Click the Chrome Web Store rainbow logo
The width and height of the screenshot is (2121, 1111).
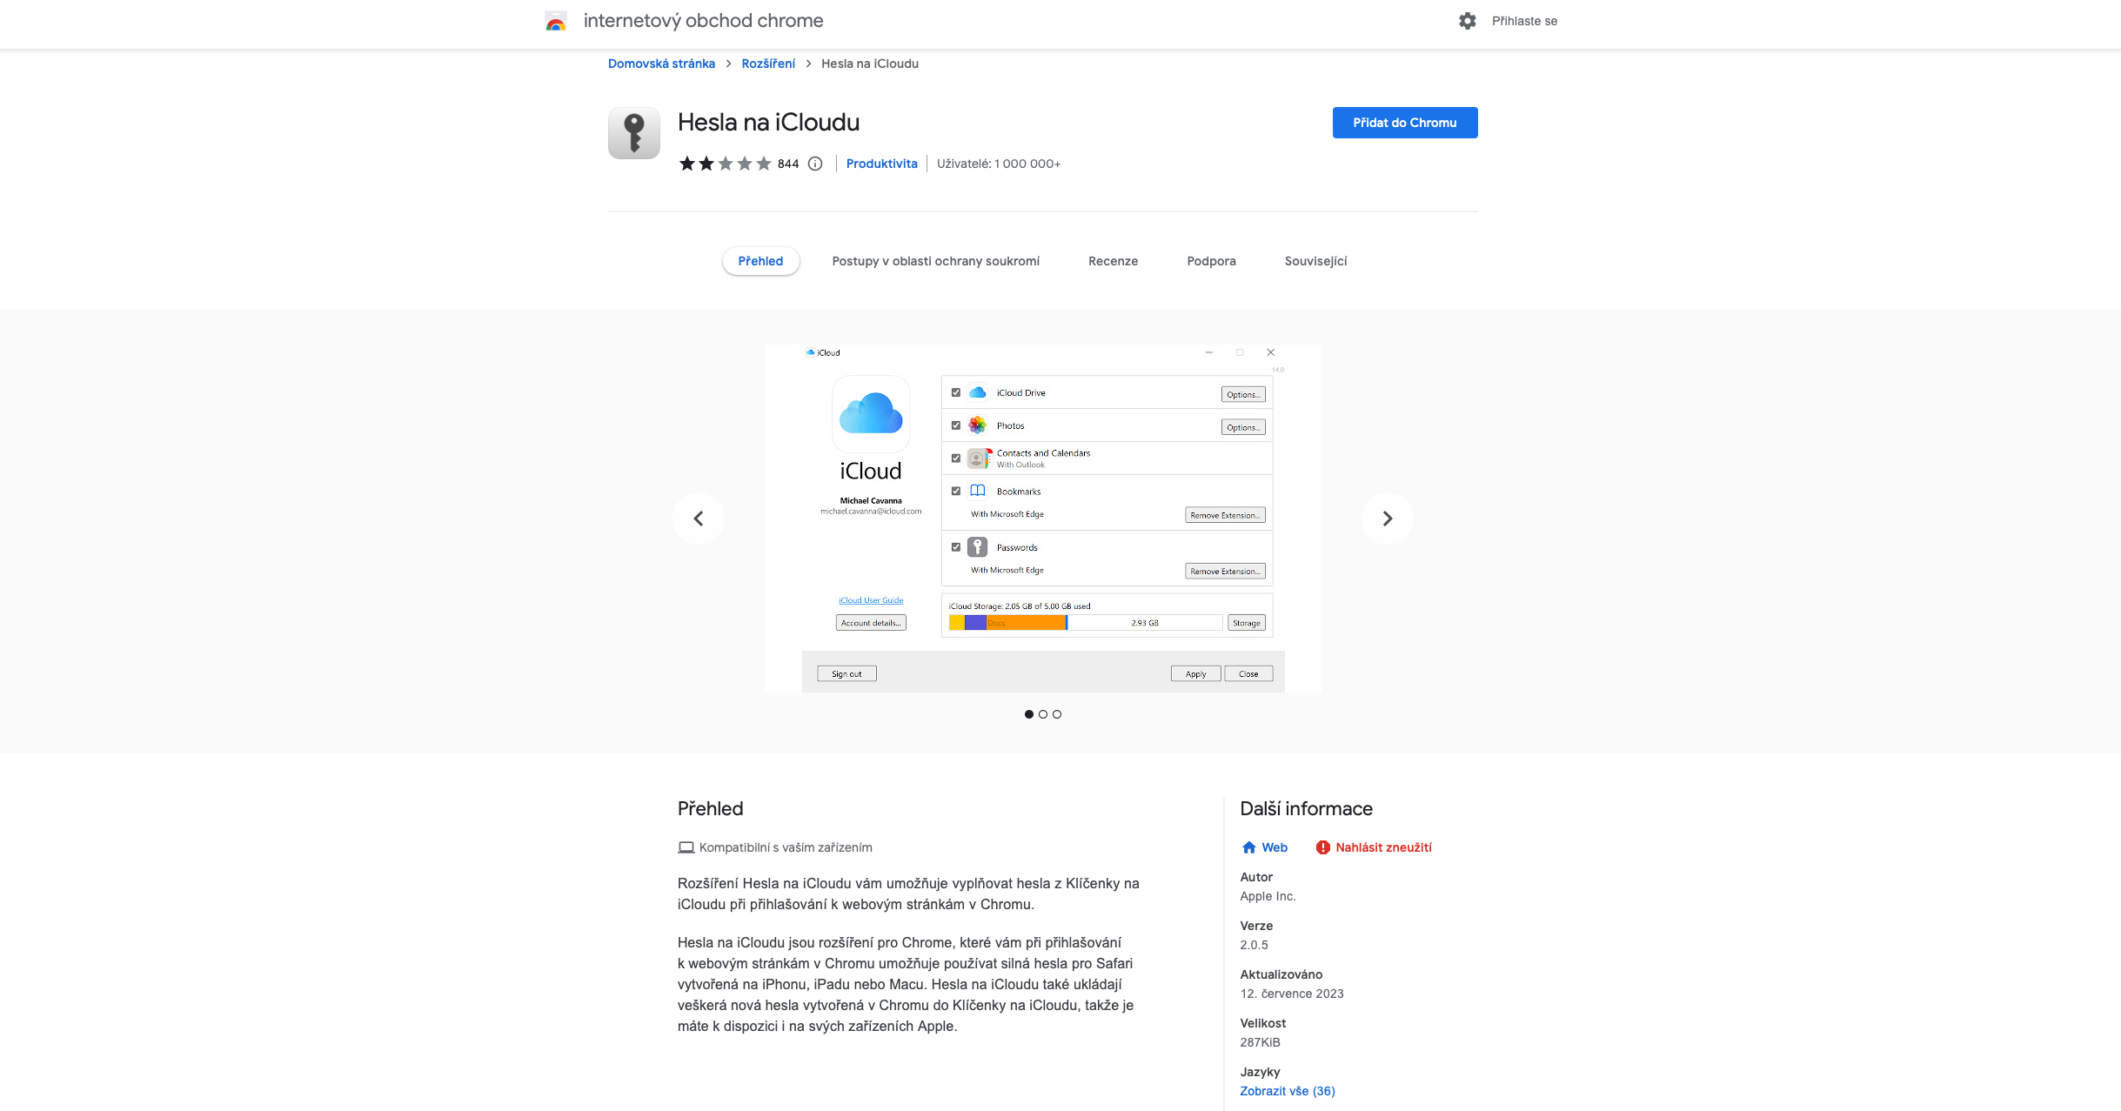(x=556, y=21)
